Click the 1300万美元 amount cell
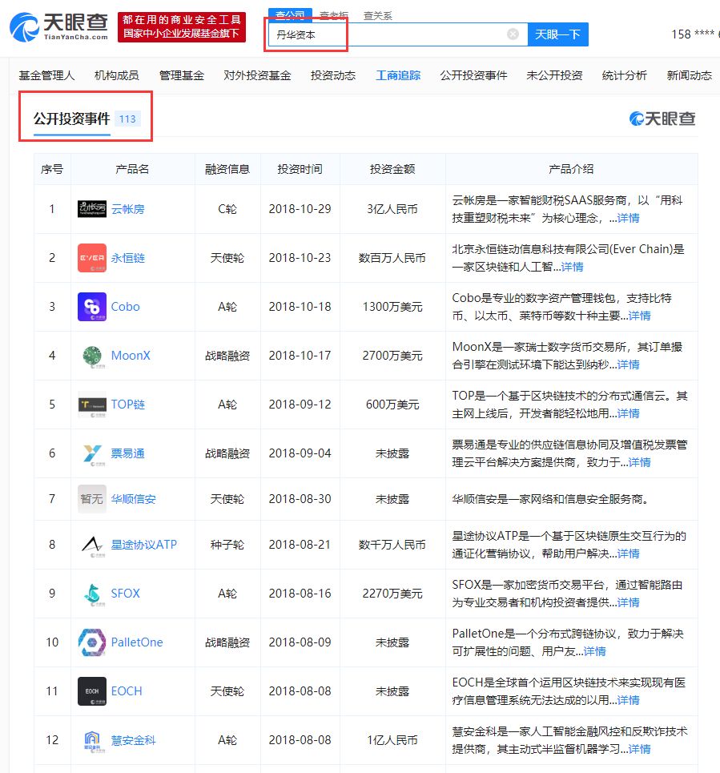This screenshot has width=720, height=773. pos(392,307)
